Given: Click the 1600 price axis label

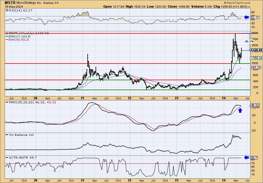Looking at the screenshot, I should pyautogui.click(x=254, y=45).
